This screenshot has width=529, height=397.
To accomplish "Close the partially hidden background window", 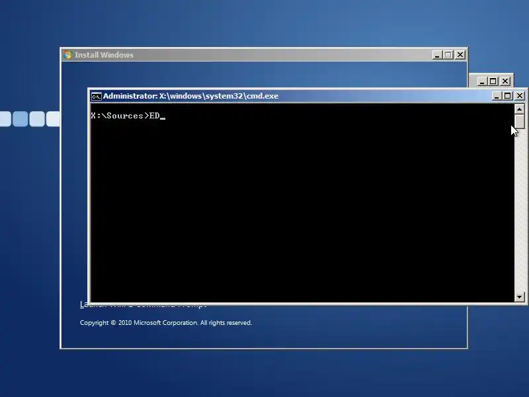I will [505, 81].
